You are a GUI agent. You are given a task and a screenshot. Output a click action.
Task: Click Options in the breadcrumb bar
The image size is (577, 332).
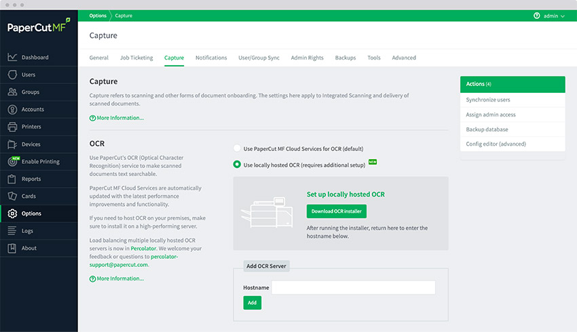point(98,16)
